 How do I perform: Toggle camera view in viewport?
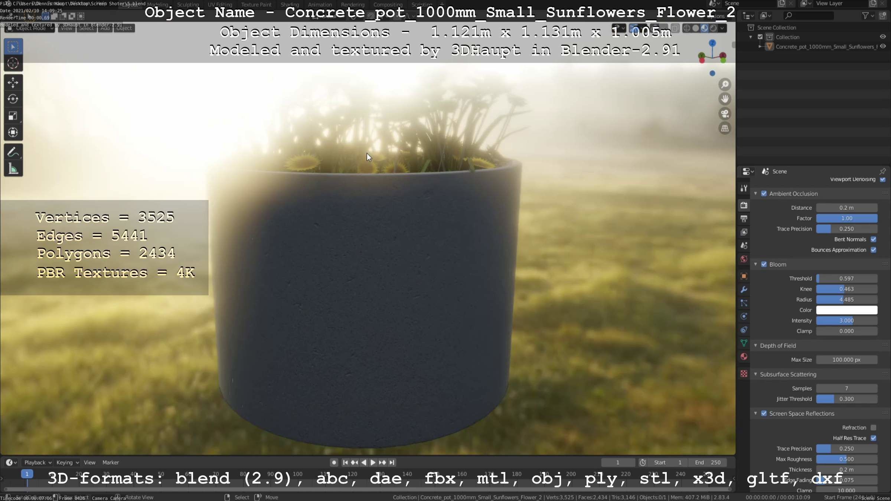pos(725,114)
